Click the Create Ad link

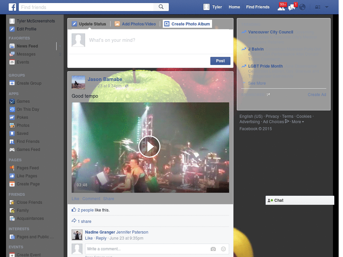[317, 95]
